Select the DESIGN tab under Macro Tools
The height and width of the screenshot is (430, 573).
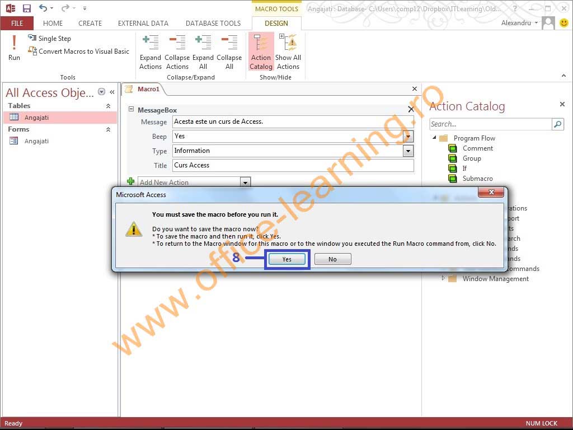tap(276, 24)
